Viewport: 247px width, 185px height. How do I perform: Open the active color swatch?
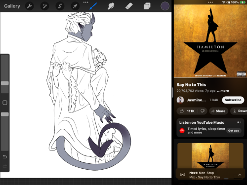[165, 6]
